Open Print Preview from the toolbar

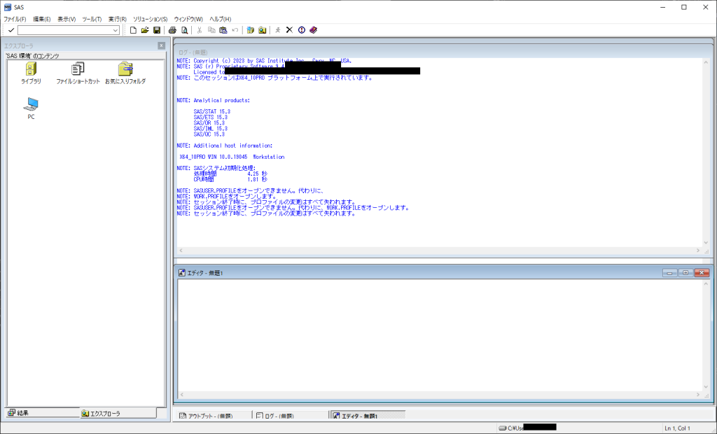(x=184, y=30)
